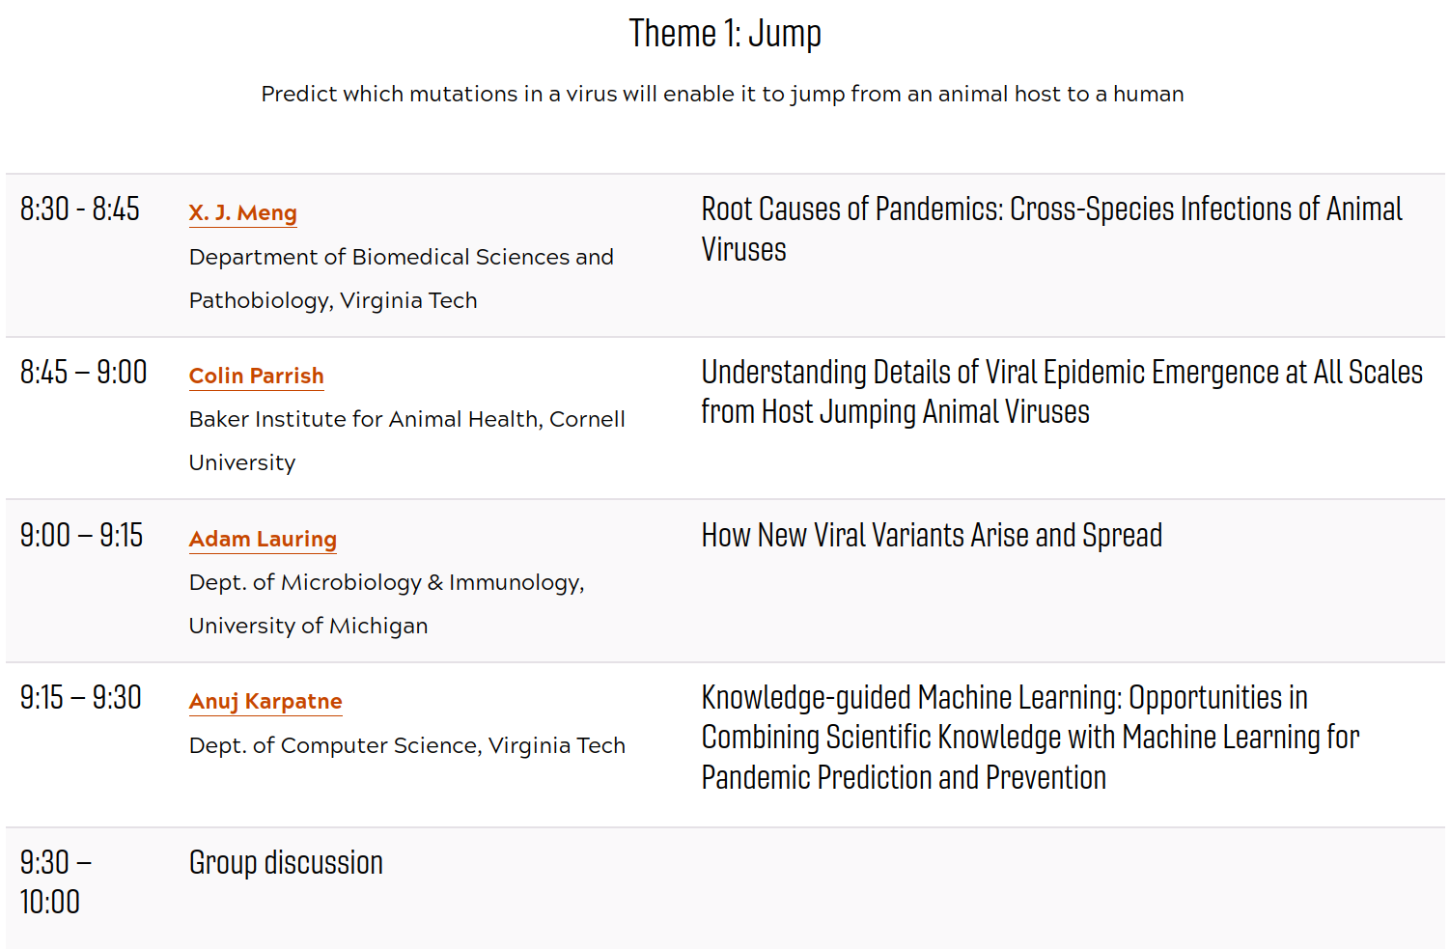Screen dimensions: 1450x949
Task: Click the 9:00 – 9:15 time slot
Action: [x=82, y=535]
